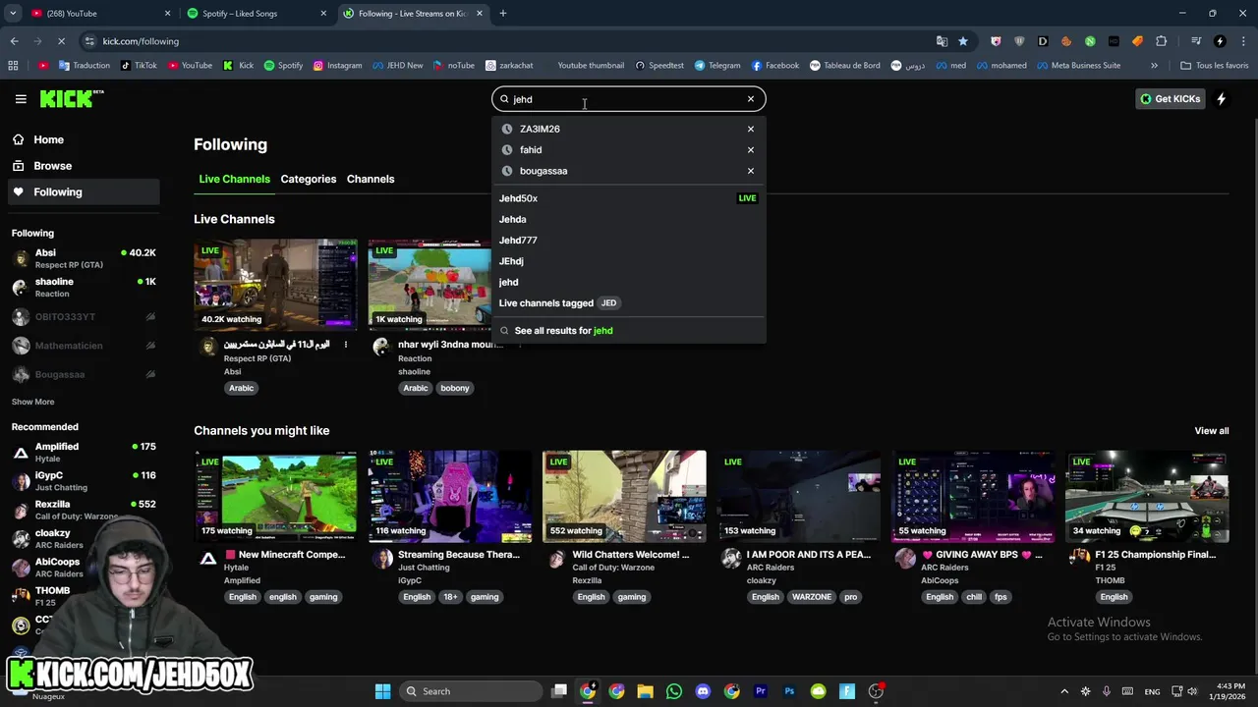The height and width of the screenshot is (707, 1258).
Task: Open the tab search dropdown arrow
Action: pyautogui.click(x=13, y=14)
